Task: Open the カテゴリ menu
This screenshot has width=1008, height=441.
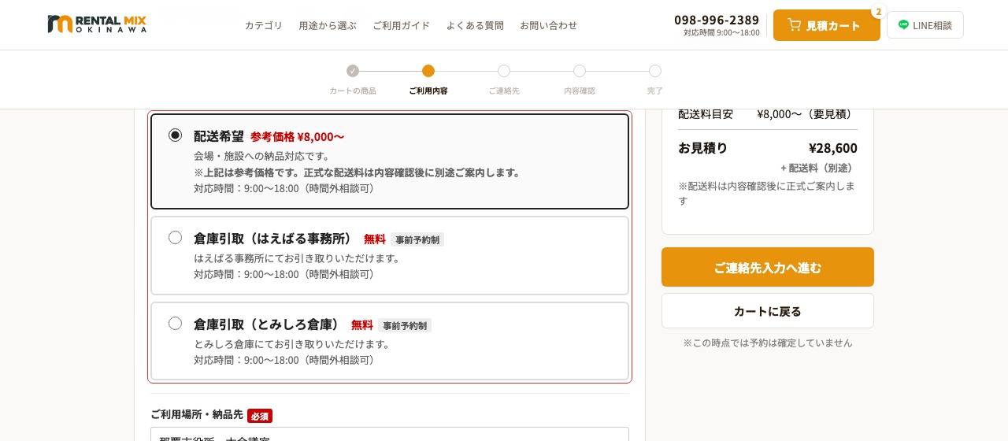Action: point(263,25)
